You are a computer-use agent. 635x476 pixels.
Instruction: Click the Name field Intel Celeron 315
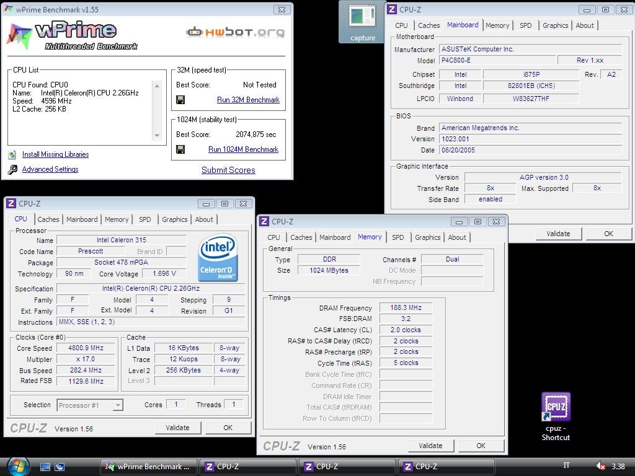[x=122, y=240]
